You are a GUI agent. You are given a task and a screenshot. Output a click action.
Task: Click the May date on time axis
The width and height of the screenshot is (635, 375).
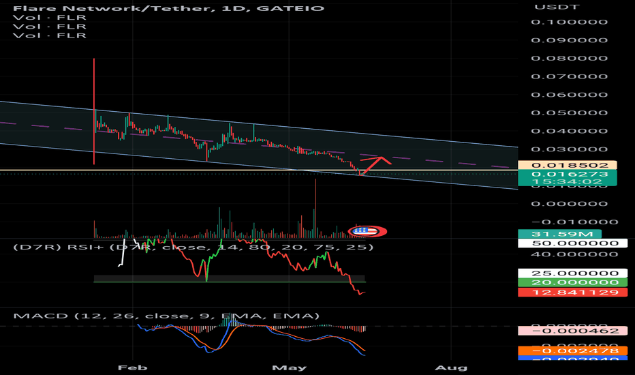(x=289, y=367)
